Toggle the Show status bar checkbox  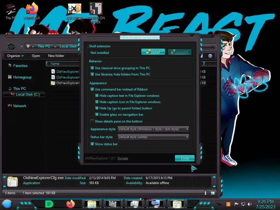92,144
